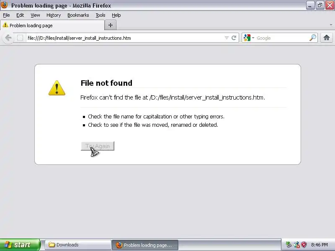The height and width of the screenshot is (251, 335).
Task: Open the View menu
Action: [35, 15]
